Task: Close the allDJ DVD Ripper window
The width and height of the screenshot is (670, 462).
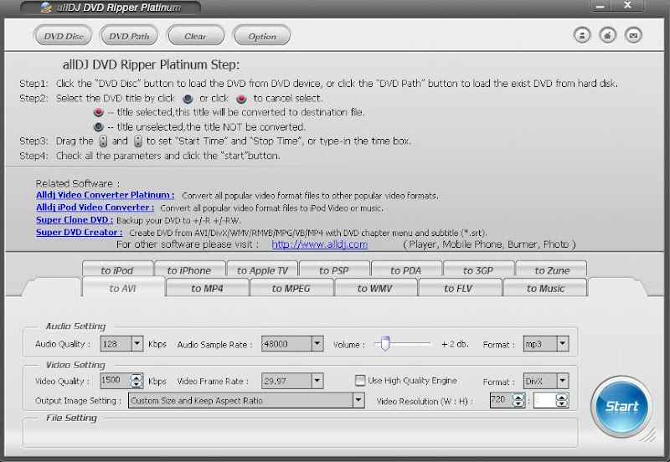Action: [x=627, y=6]
